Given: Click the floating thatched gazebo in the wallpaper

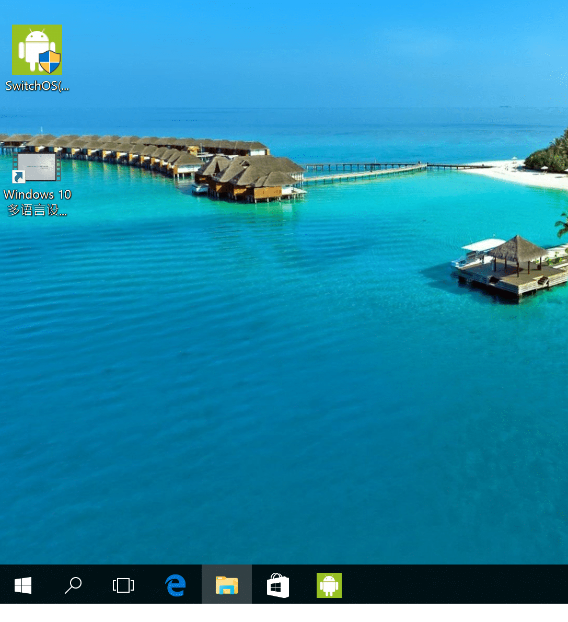Looking at the screenshot, I should 517,251.
